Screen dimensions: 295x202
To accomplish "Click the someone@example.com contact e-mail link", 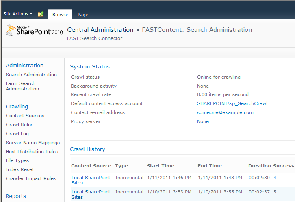I will [225, 112].
